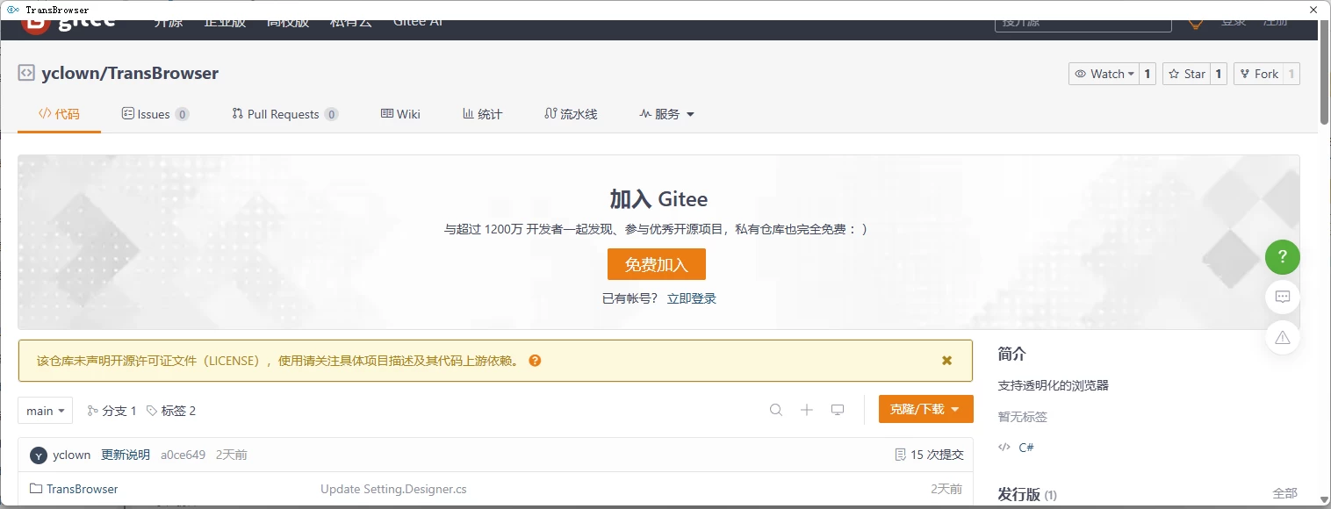Click the repository code icon beside yclown/TransBrowser
1331x509 pixels.
point(26,73)
